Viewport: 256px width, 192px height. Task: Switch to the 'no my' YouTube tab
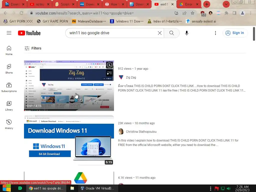[x=40, y=4]
